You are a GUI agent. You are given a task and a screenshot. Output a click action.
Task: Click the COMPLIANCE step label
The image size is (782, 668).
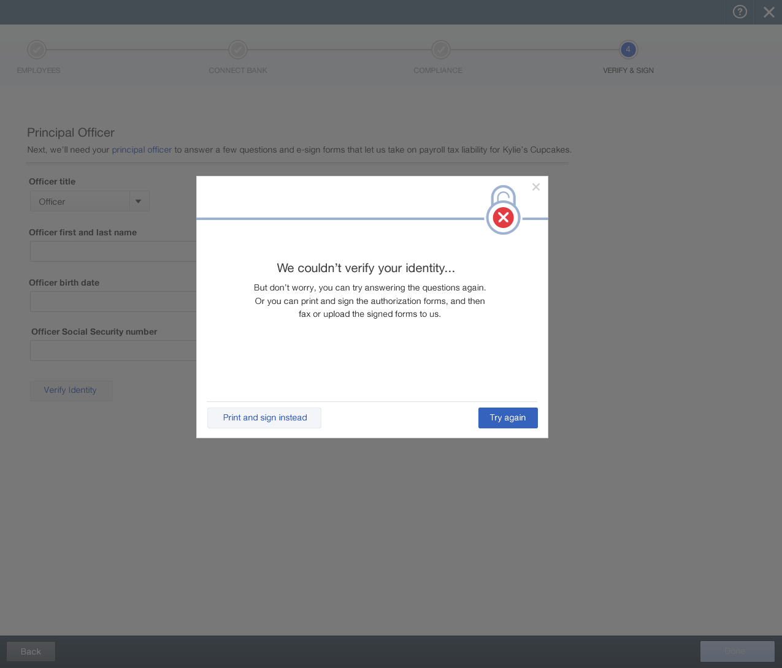coord(438,70)
